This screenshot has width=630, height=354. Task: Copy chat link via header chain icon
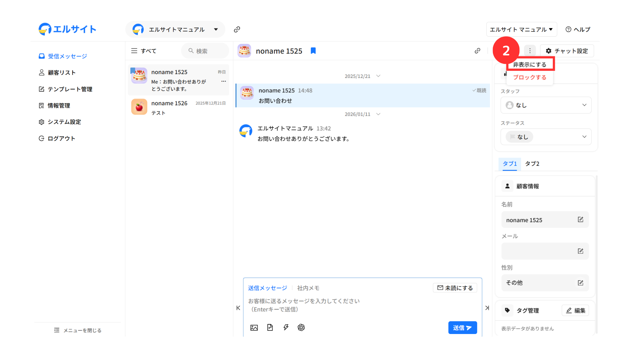pos(477,51)
